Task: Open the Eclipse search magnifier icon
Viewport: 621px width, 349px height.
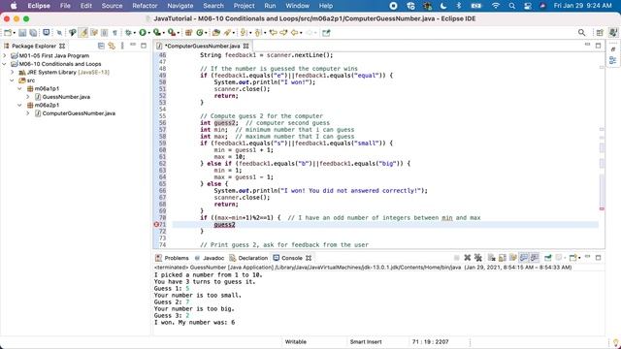Action: (x=581, y=33)
